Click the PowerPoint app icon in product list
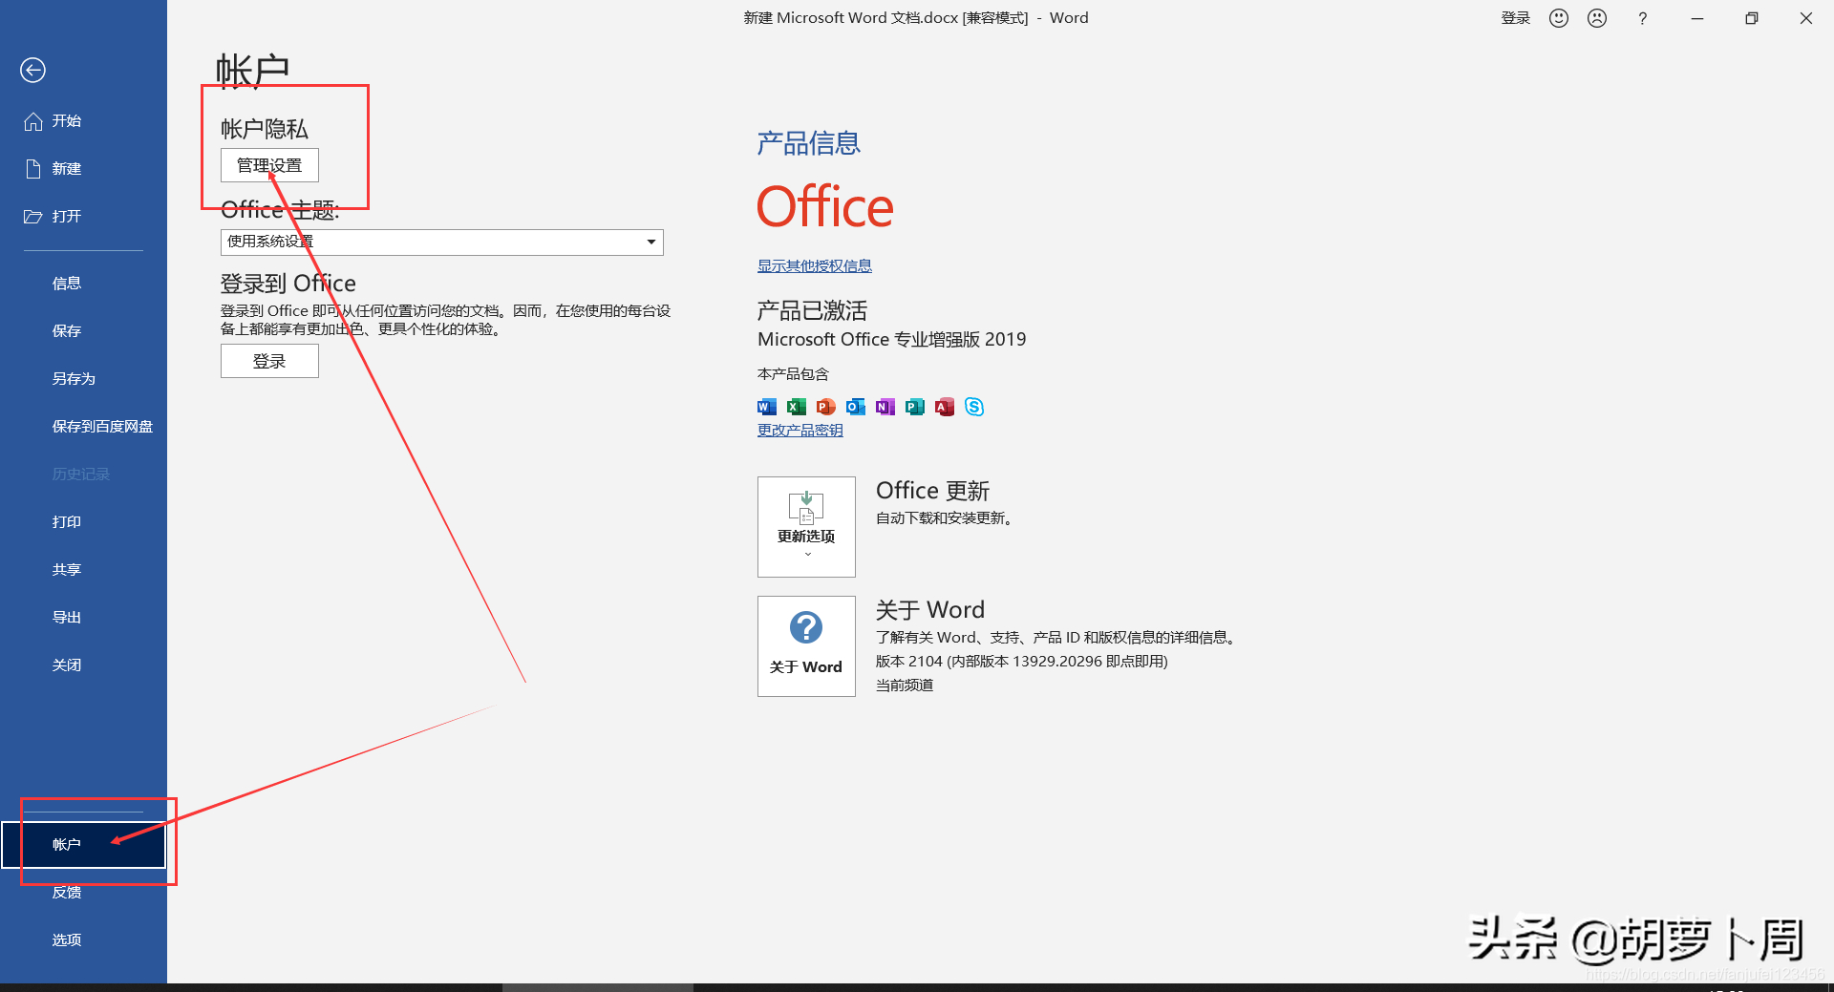The width and height of the screenshot is (1834, 992). [x=826, y=407]
